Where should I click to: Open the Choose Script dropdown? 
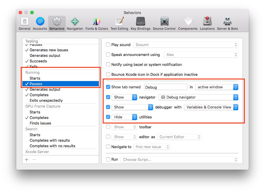[x=179, y=159]
